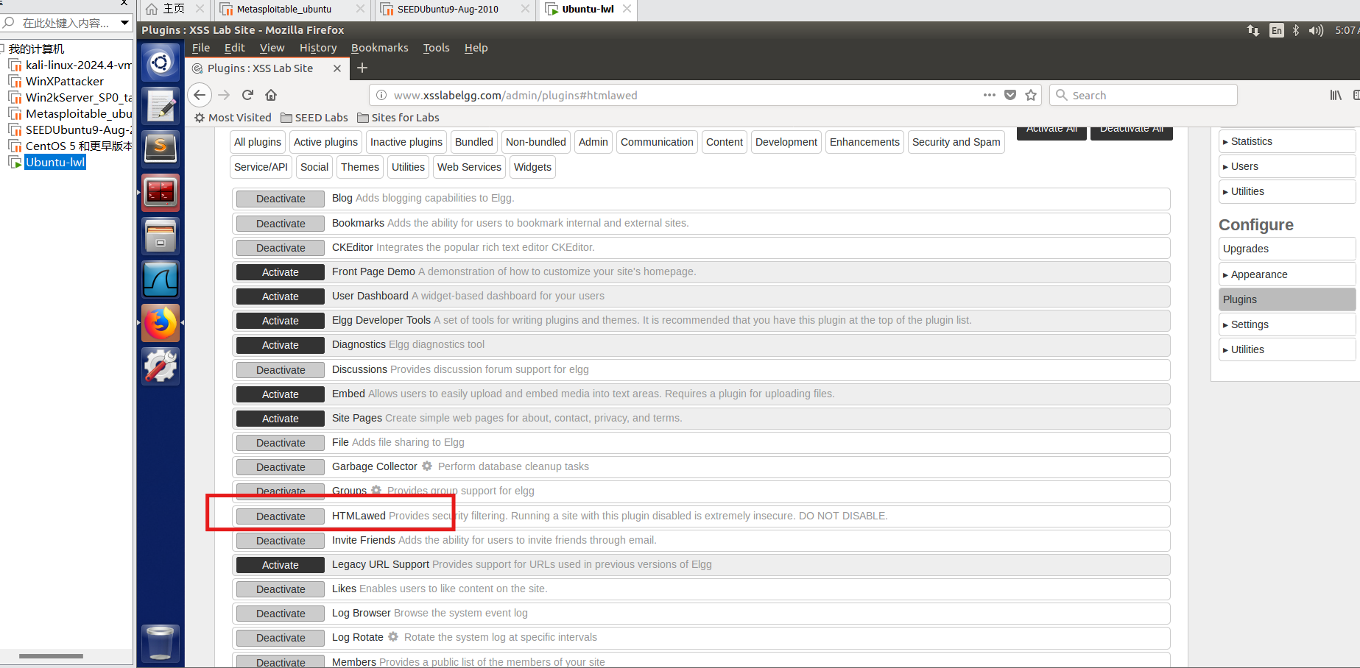Deactivate the Blog plugin

(x=281, y=199)
